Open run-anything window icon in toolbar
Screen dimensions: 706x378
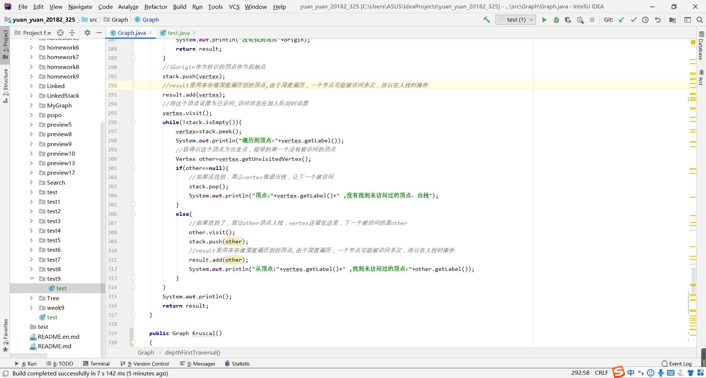click(x=687, y=20)
